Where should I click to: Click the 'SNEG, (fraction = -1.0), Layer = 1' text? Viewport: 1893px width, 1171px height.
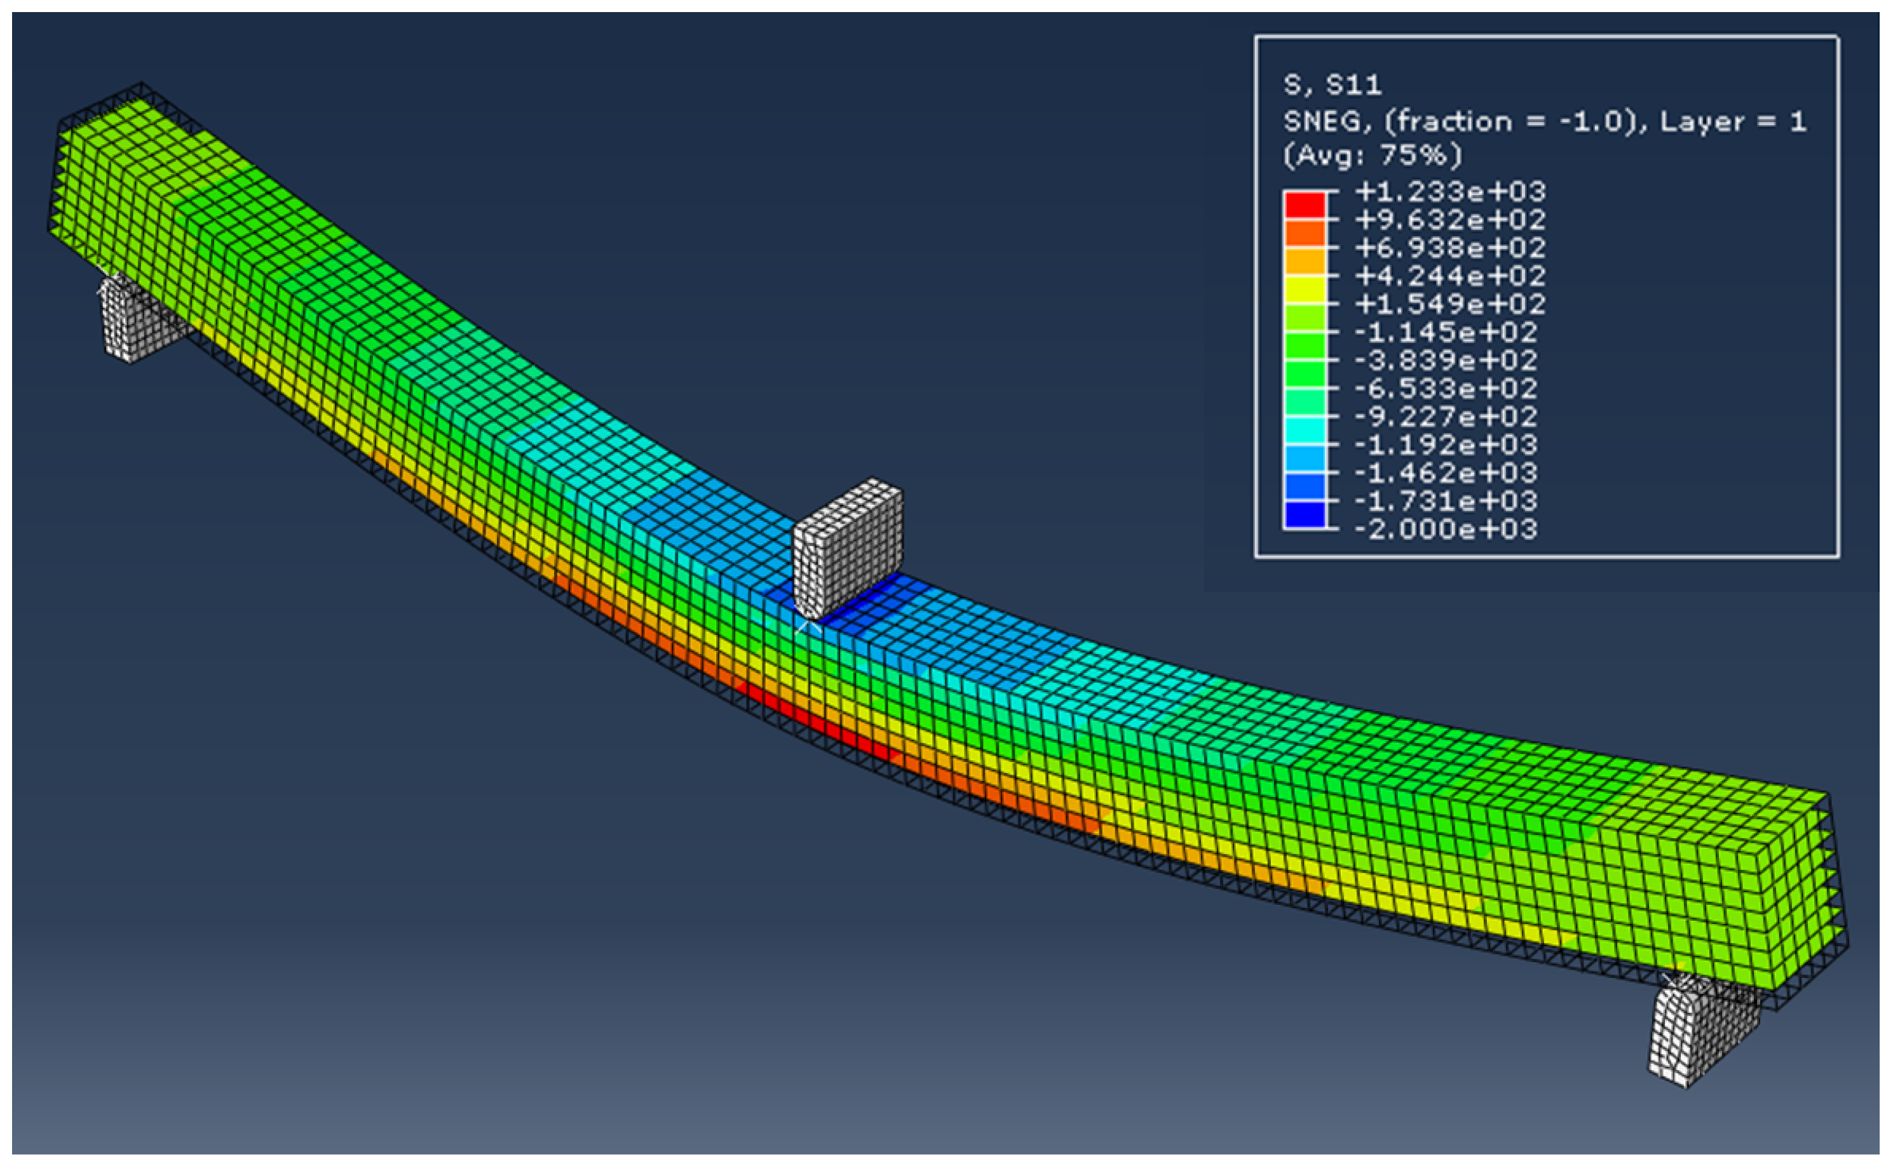pos(1544,121)
